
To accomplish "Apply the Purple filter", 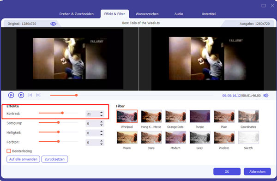I will click(200, 116).
